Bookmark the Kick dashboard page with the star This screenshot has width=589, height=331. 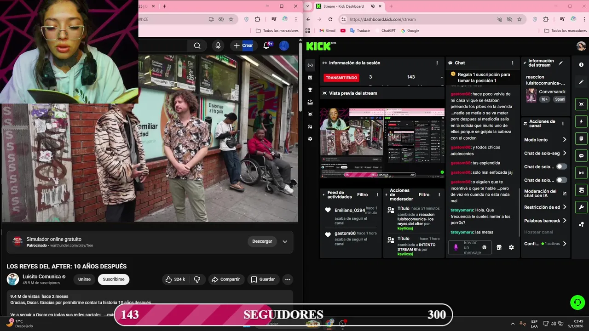[x=520, y=19]
